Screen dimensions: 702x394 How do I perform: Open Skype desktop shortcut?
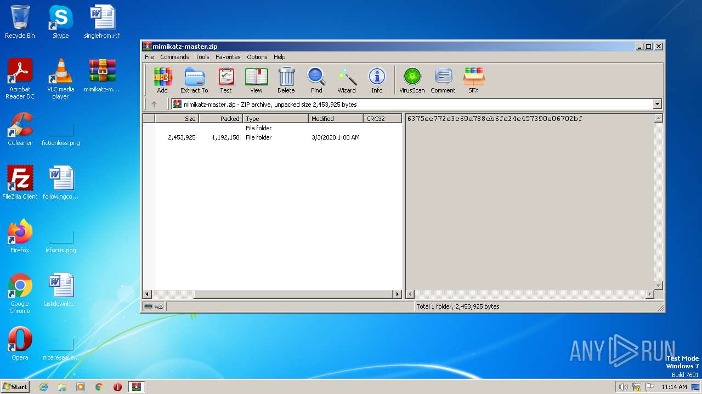[x=60, y=22]
